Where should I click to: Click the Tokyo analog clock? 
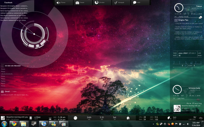click(179, 8)
